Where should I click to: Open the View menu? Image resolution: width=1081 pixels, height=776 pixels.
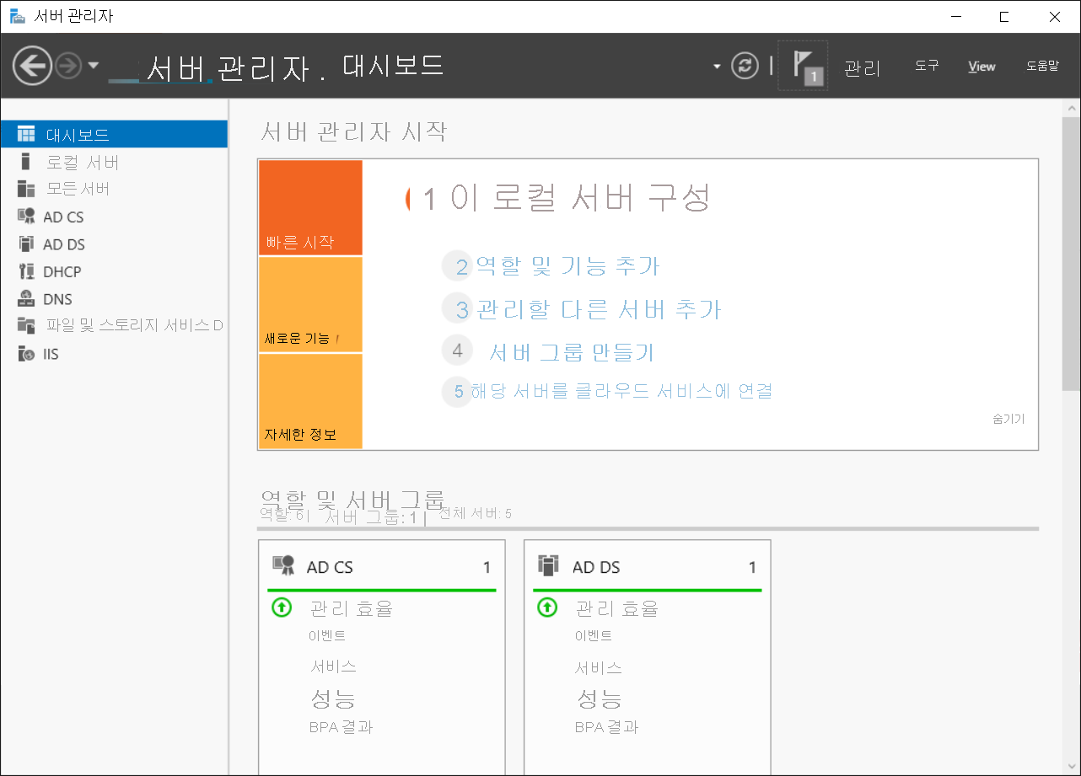982,67
